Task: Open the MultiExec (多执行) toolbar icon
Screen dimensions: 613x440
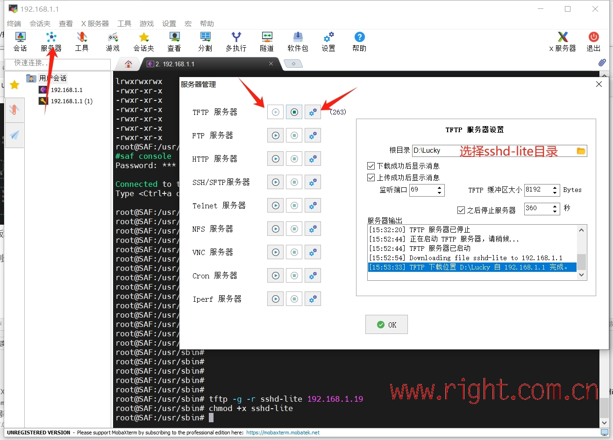Action: pyautogui.click(x=236, y=42)
